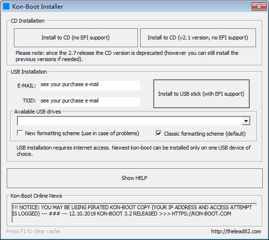The width and height of the screenshot is (269, 240).
Task: Click the Kon-Boot Online News text box
Action: (134, 213)
